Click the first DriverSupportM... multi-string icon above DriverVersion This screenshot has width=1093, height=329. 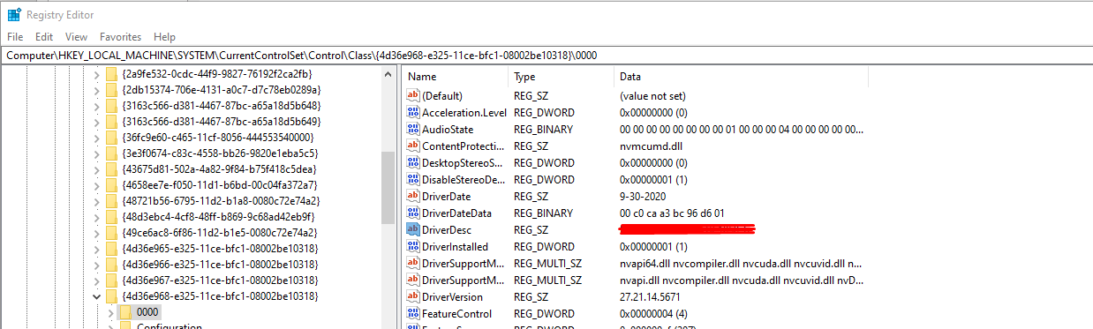412,263
